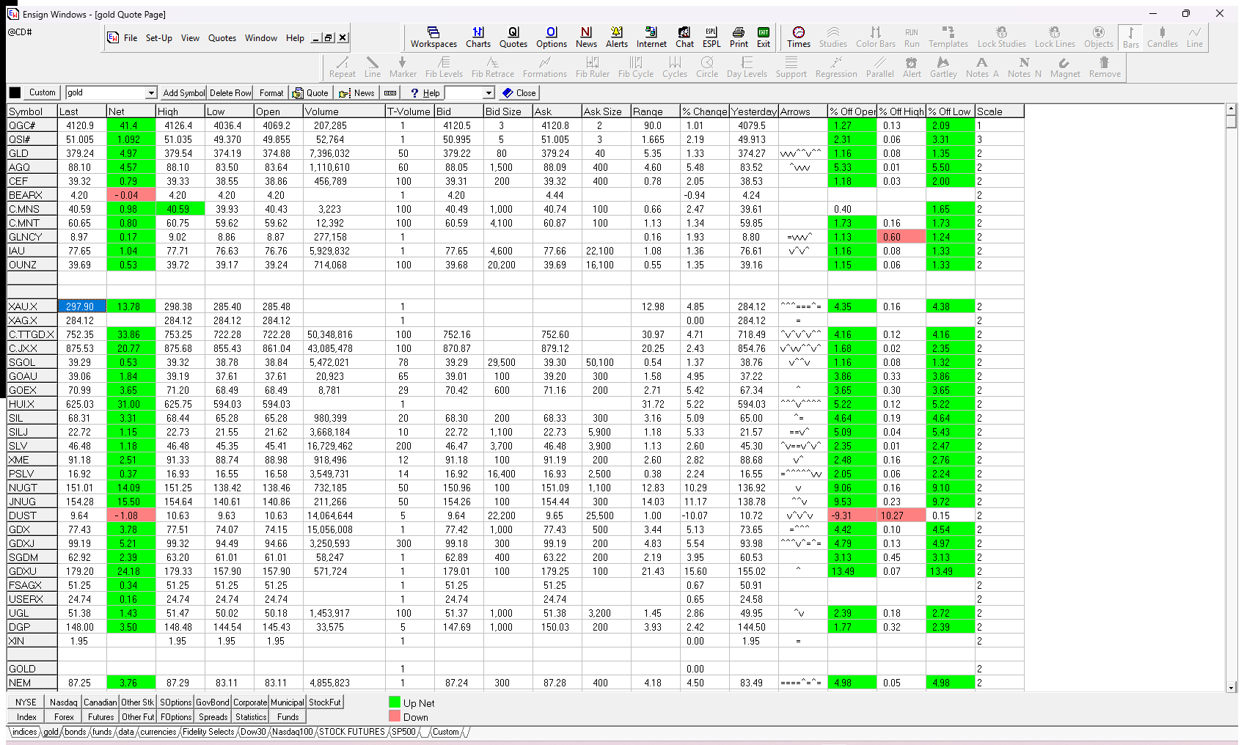Image resolution: width=1244 pixels, height=745 pixels.
Task: Open the Workspaces toolbar icon
Action: click(433, 37)
